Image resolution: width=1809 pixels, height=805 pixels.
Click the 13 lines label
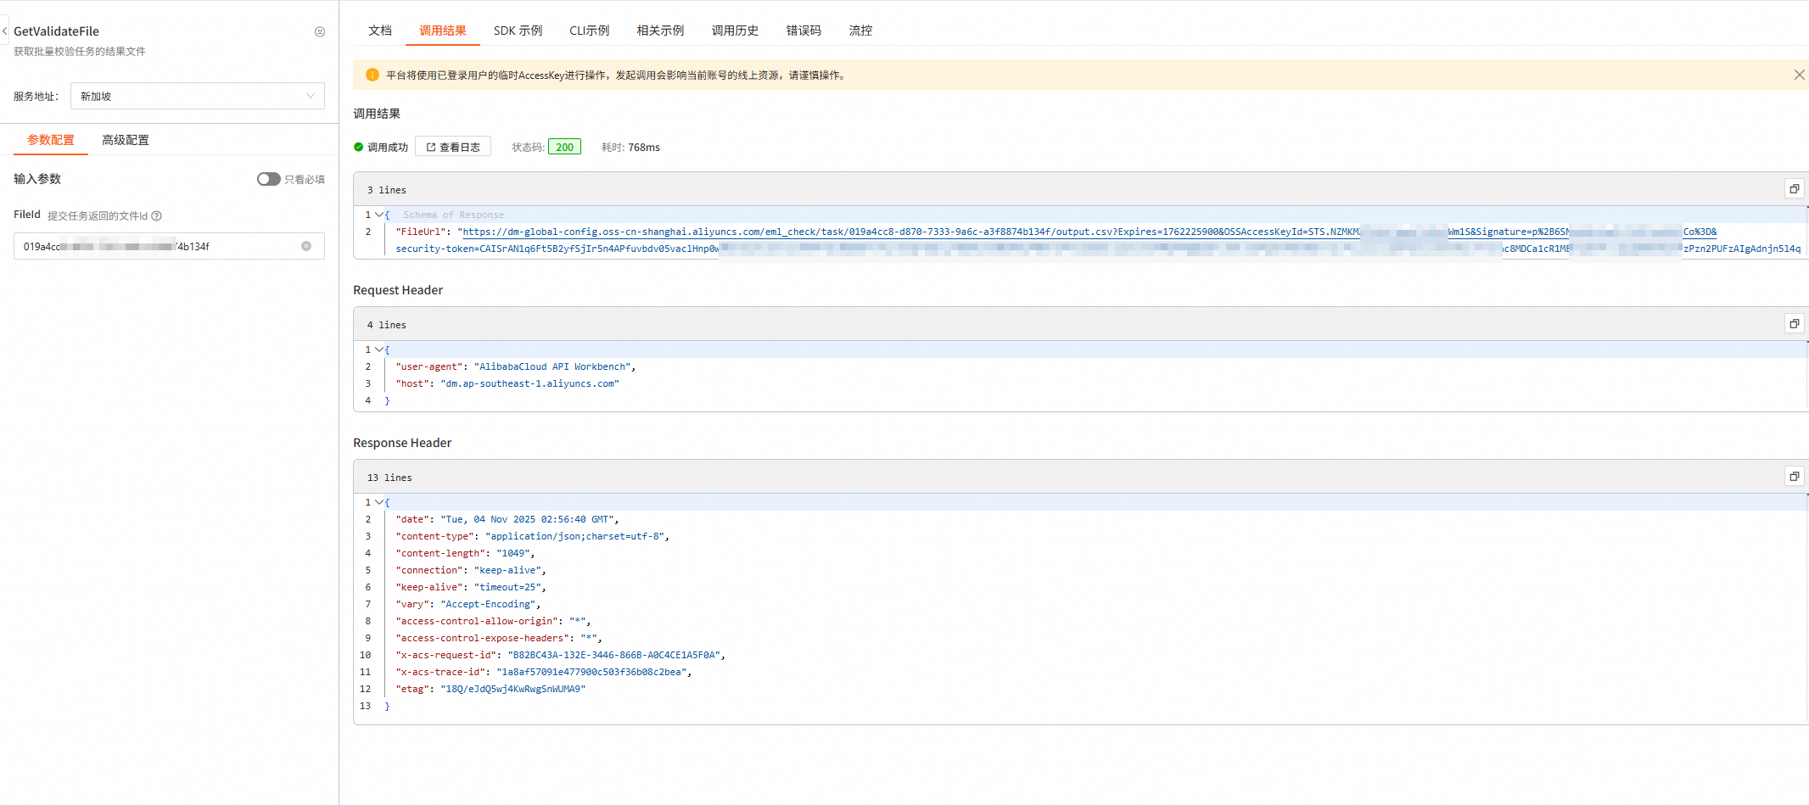pos(389,478)
